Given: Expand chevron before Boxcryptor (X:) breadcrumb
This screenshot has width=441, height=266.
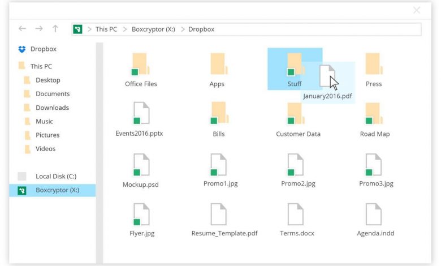Looking at the screenshot, I should (125, 29).
